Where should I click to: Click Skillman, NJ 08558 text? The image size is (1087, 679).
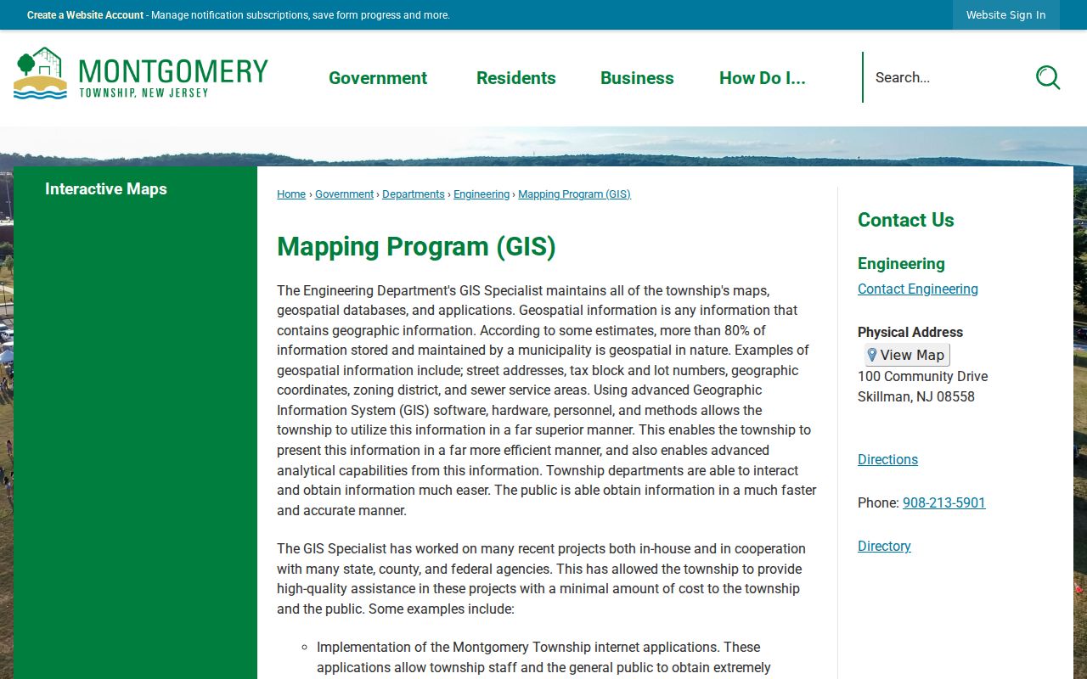(916, 397)
